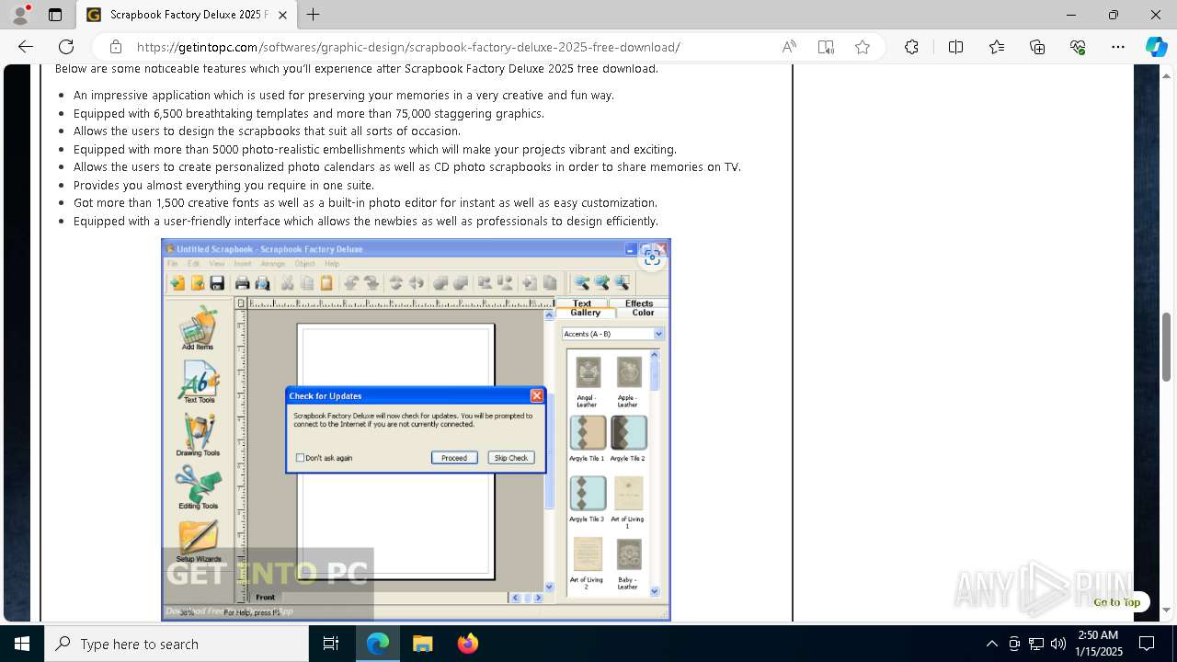The width and height of the screenshot is (1177, 662).
Task: Click Drawing Tools in Scrapbook screenshot
Action: coord(198,435)
